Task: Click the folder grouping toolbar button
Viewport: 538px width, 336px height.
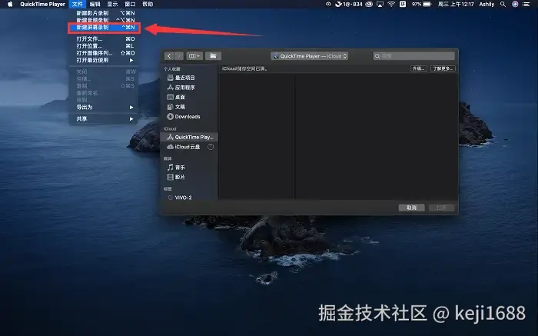Action: (213, 56)
